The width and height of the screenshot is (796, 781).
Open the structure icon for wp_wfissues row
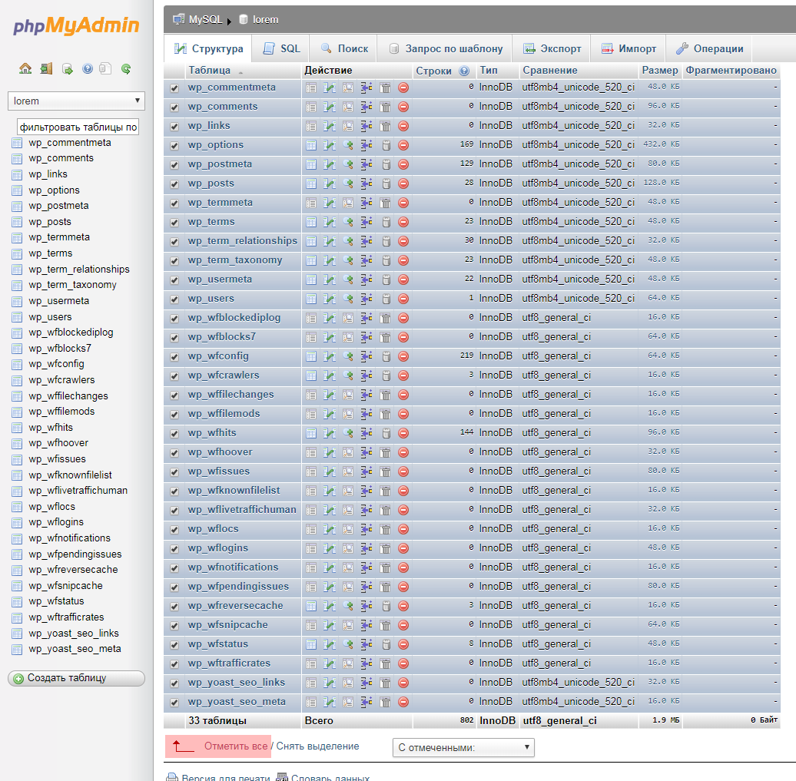point(330,472)
